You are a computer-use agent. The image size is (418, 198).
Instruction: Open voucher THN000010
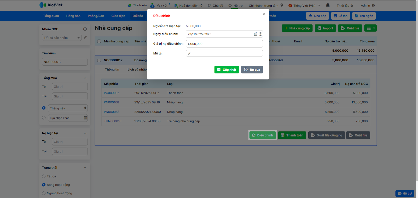tap(113, 121)
